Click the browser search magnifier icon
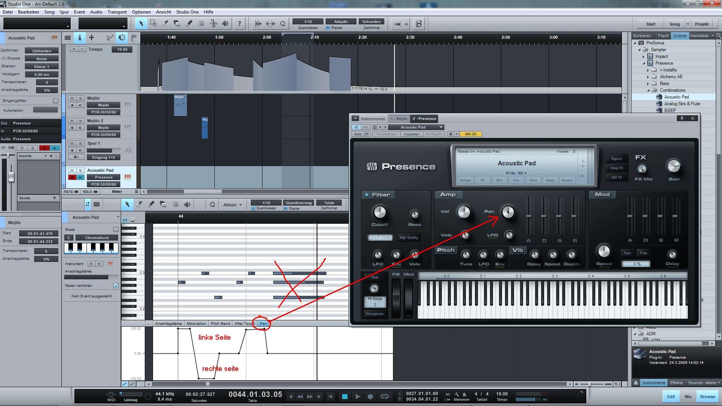Image resolution: width=722 pixels, height=406 pixels. [x=718, y=36]
